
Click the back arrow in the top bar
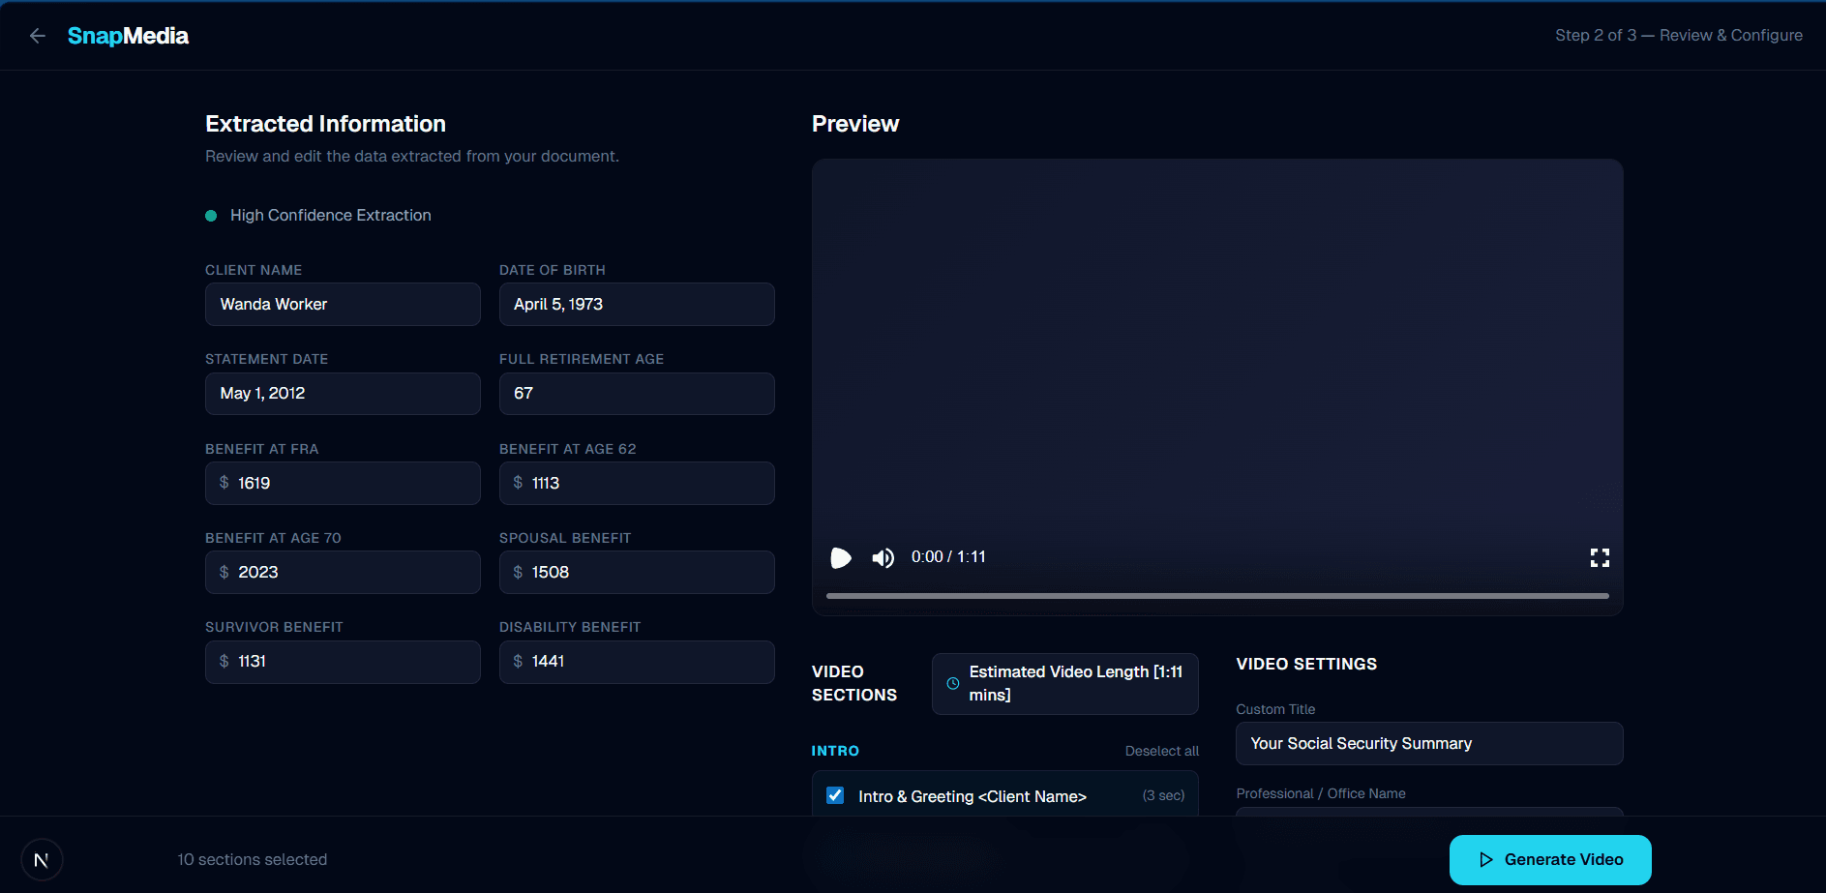[37, 35]
